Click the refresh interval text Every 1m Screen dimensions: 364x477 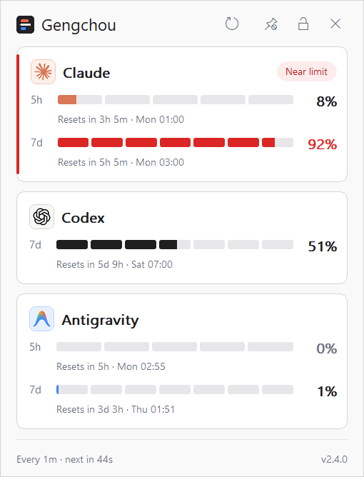point(37,459)
